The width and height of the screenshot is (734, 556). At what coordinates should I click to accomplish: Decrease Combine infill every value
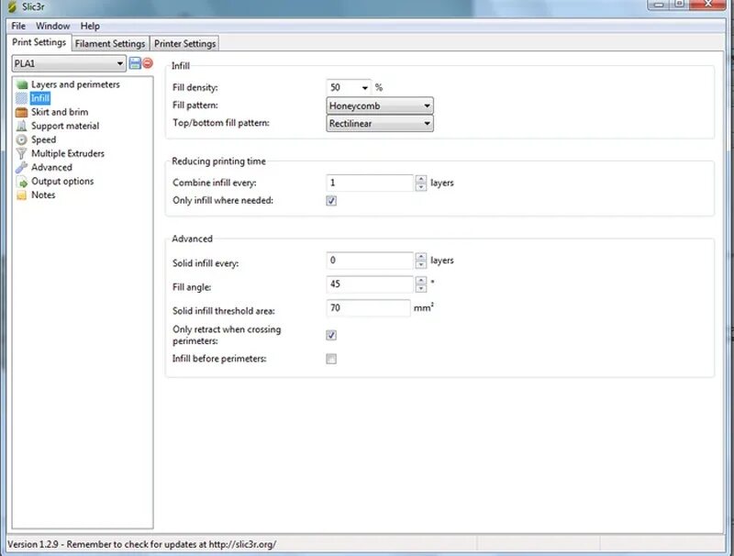(x=421, y=187)
